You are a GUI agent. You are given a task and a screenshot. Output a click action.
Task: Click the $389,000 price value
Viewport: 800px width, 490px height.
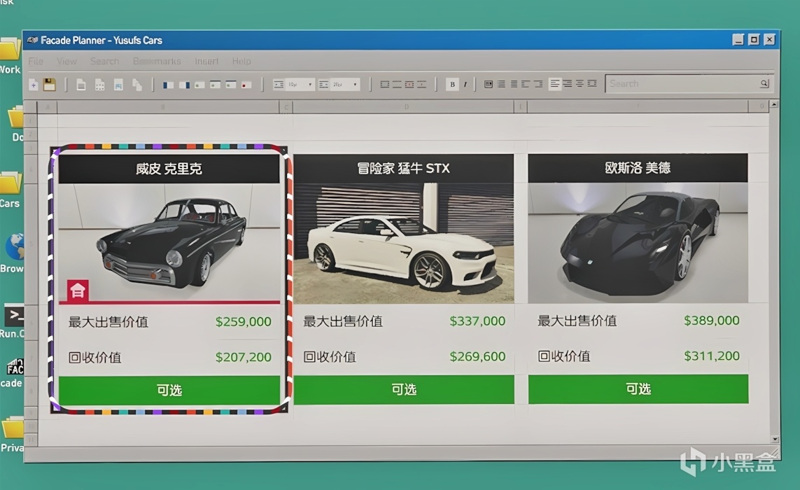click(x=712, y=321)
